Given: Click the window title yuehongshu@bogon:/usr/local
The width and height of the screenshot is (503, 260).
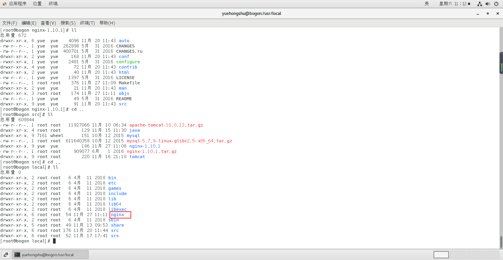Looking at the screenshot, I should tap(251, 13).
